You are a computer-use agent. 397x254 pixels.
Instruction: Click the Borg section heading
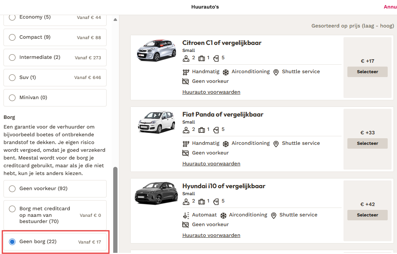pyautogui.click(x=9, y=117)
